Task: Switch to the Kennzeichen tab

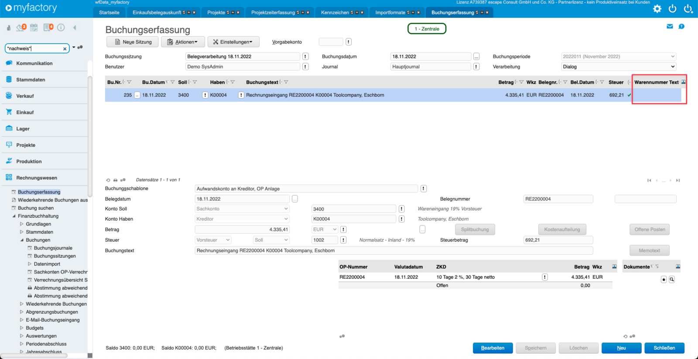Action: 335,13
